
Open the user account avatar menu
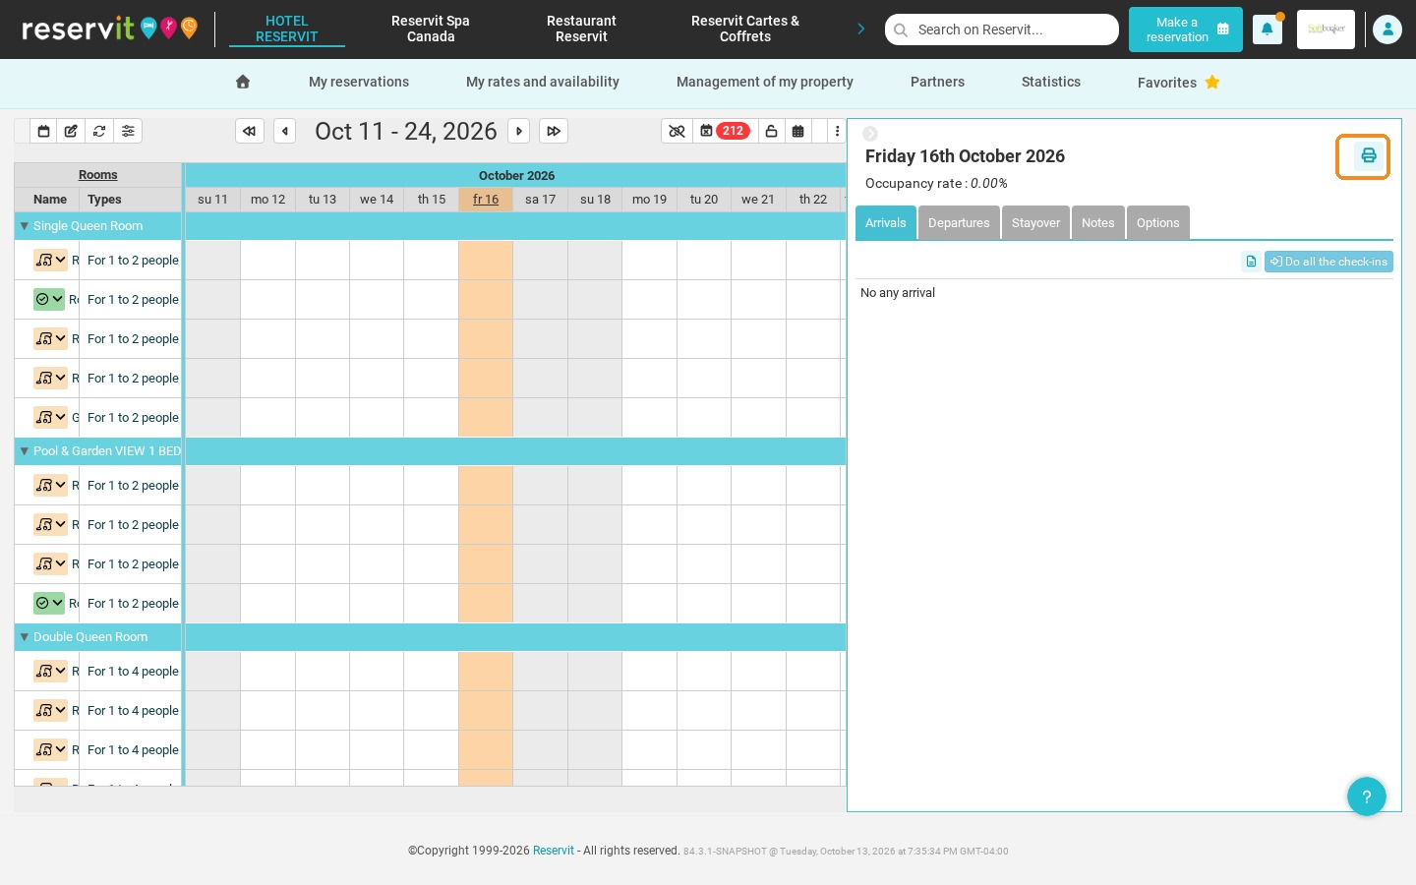tap(1387, 29)
